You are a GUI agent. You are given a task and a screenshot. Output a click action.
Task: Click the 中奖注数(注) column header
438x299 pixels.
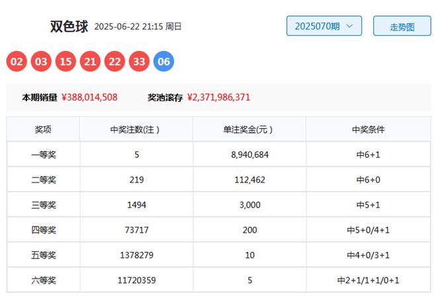coord(135,130)
